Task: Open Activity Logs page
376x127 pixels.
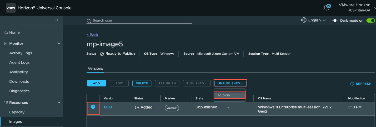Action: (21, 53)
